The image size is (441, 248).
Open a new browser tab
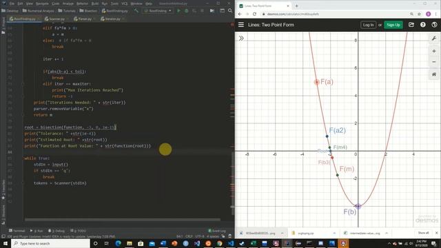tap(296, 6)
